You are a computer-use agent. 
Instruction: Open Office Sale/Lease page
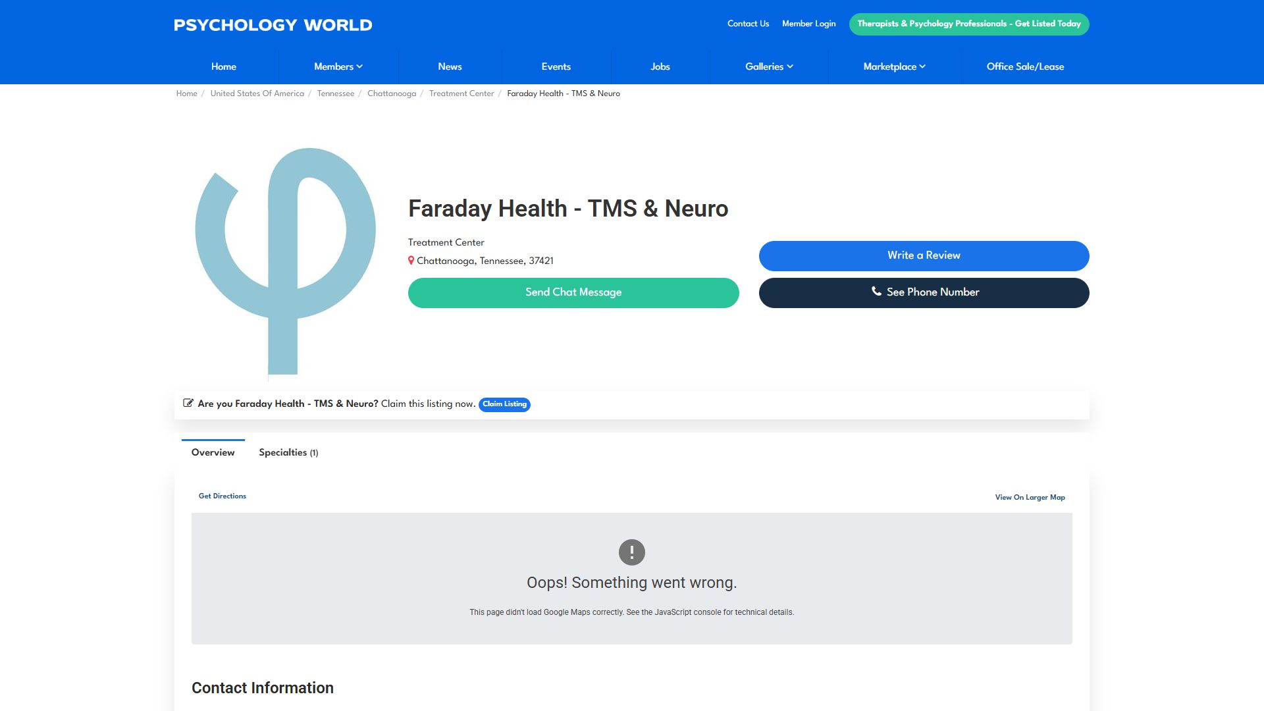1025,66
